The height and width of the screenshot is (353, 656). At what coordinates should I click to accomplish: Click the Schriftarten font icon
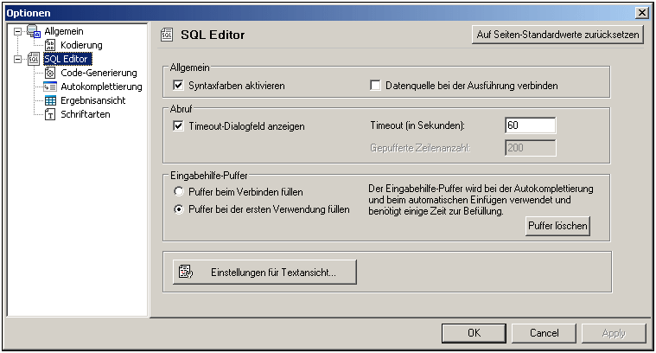[51, 114]
